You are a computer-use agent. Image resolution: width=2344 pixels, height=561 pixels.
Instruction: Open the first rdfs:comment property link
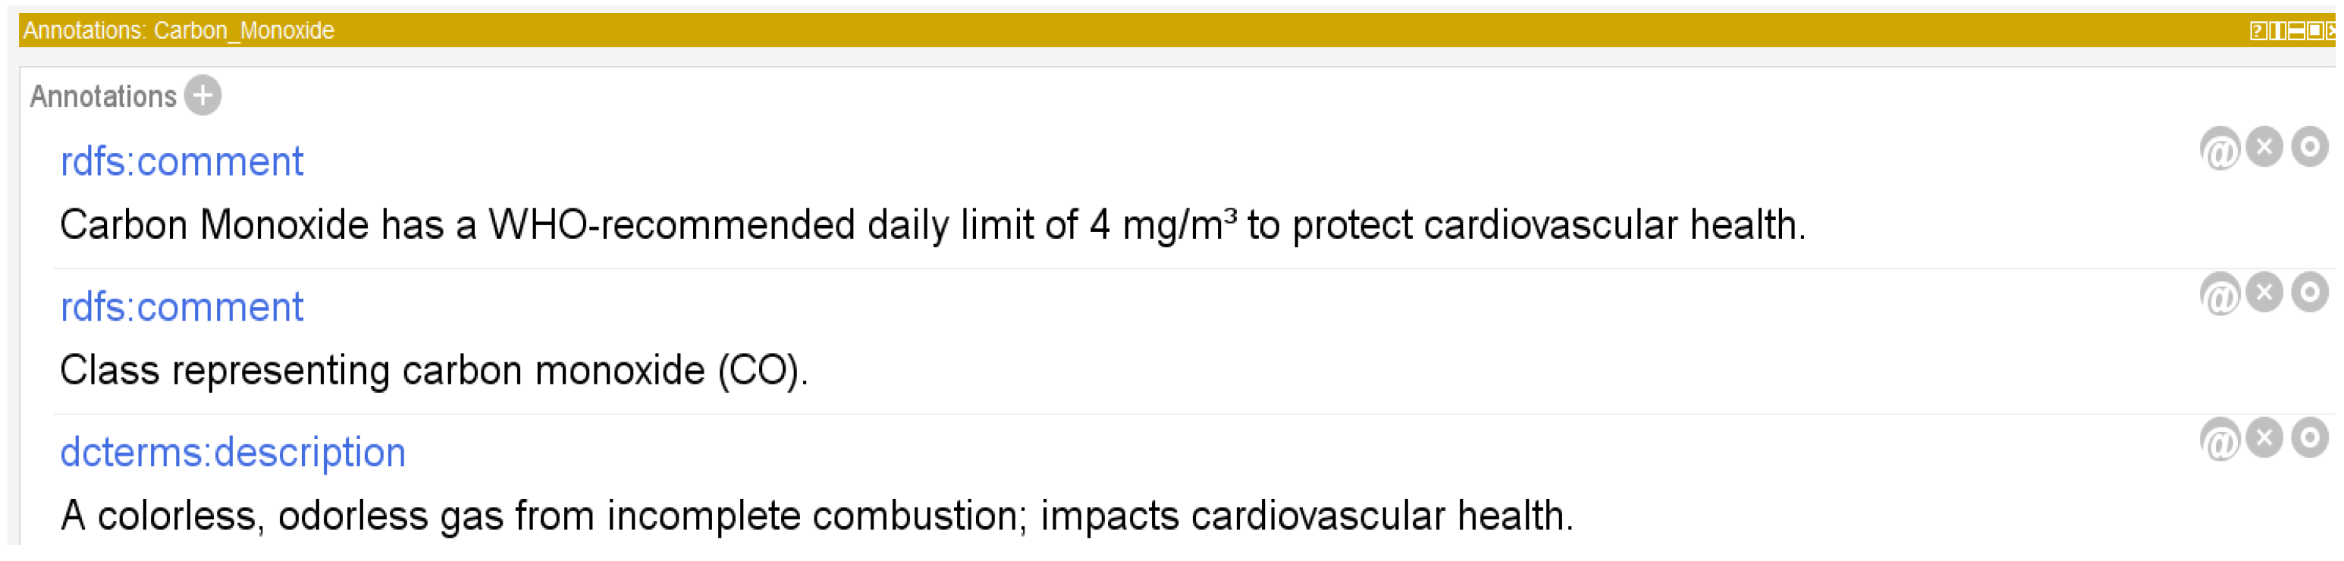click(181, 161)
